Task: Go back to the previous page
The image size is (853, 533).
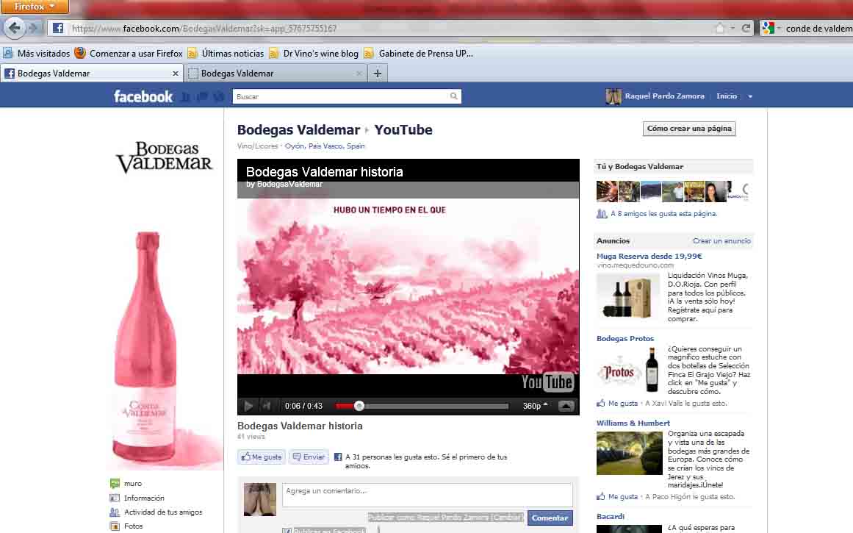Action: click(14, 28)
